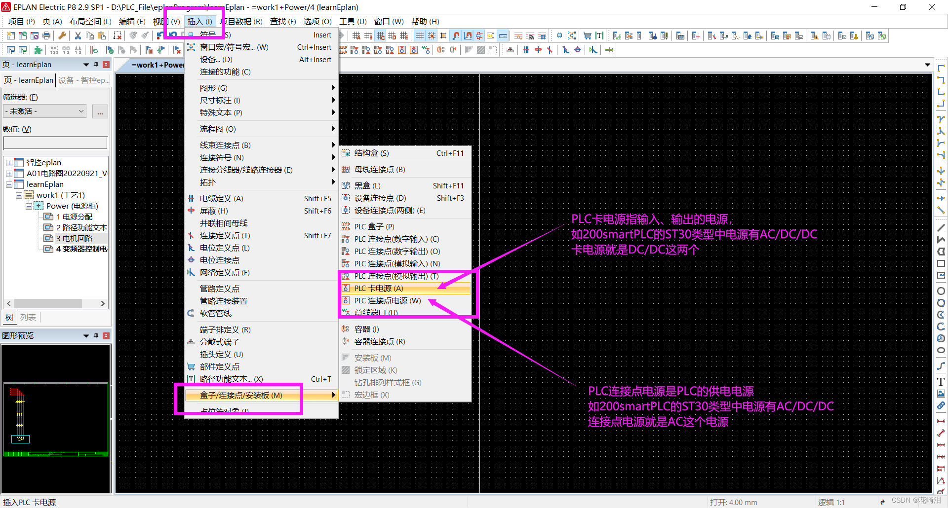This screenshot has height=508, width=948.
Task: Click the Cut scissors icon
Action: click(78, 36)
